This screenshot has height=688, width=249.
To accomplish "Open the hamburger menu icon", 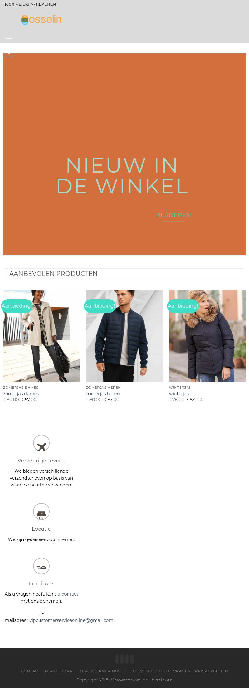I will 8,37.
